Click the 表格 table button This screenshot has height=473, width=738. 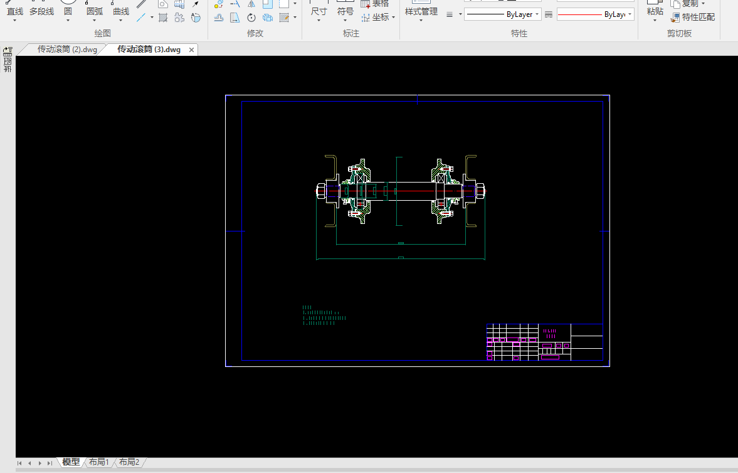click(375, 4)
